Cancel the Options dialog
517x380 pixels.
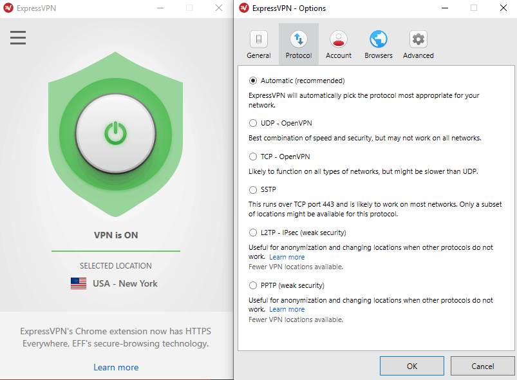482,366
